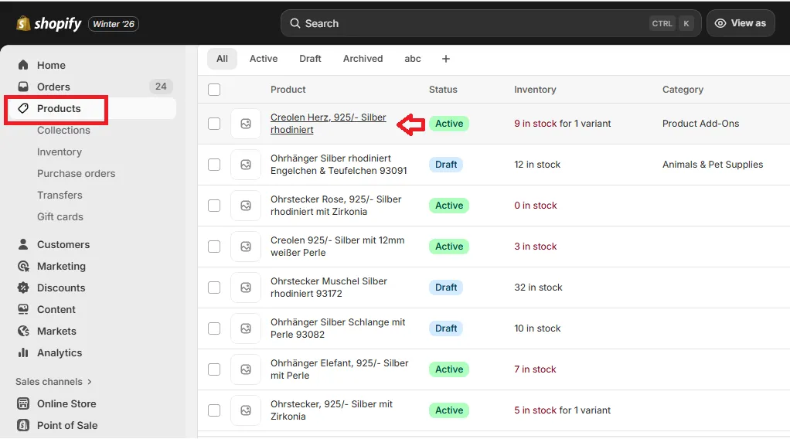Image resolution: width=790 pixels, height=439 pixels.
Task: Select the Creolen Herz product checkbox
Action: coord(214,124)
